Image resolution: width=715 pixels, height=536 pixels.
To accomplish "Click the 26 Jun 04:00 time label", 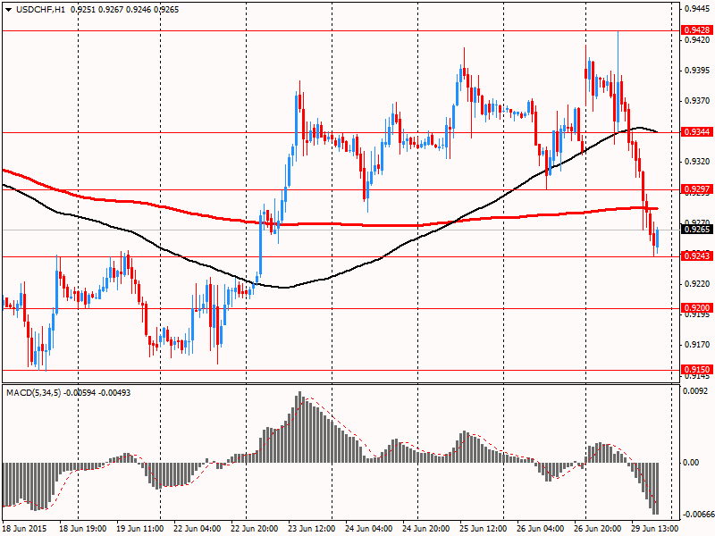I will [x=541, y=529].
